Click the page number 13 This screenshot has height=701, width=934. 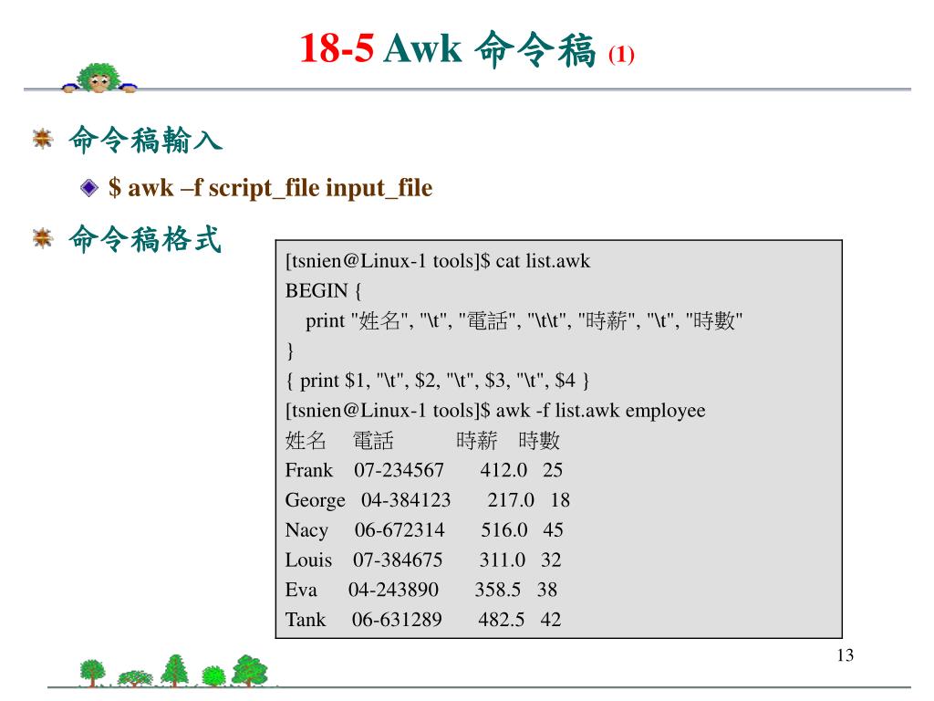click(846, 655)
